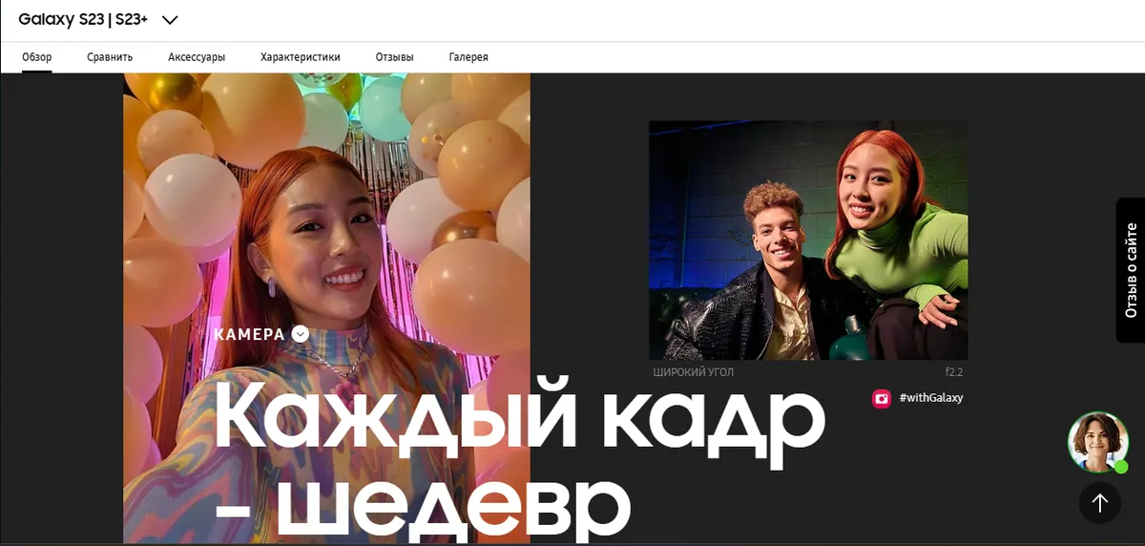Open the Отзывы tab
The height and width of the screenshot is (546, 1145).
pyautogui.click(x=395, y=57)
